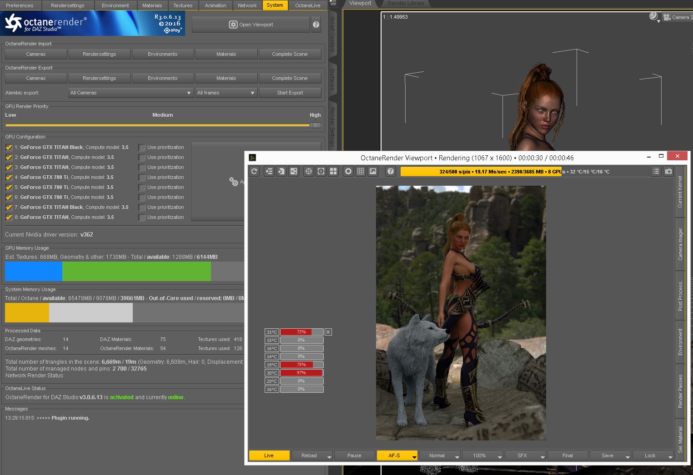Open the Render Library tab

tap(406, 3)
